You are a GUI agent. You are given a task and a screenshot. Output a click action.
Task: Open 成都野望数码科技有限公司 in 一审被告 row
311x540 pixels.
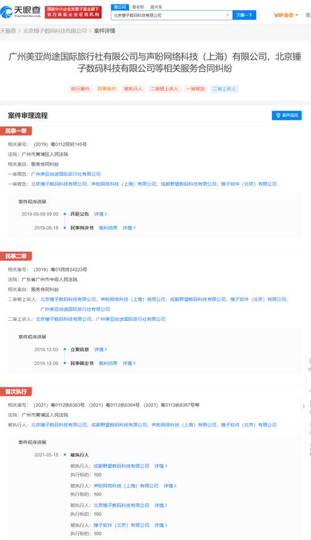[189, 184]
